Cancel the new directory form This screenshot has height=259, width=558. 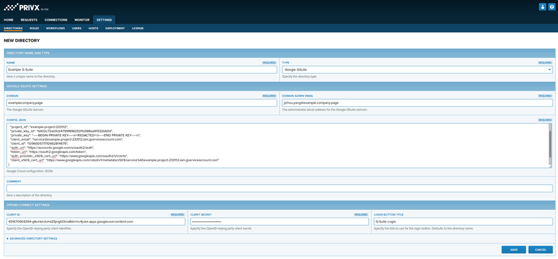pyautogui.click(x=541, y=249)
